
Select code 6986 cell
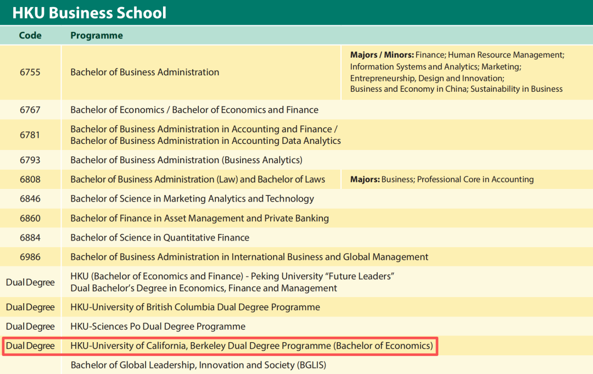pos(30,257)
